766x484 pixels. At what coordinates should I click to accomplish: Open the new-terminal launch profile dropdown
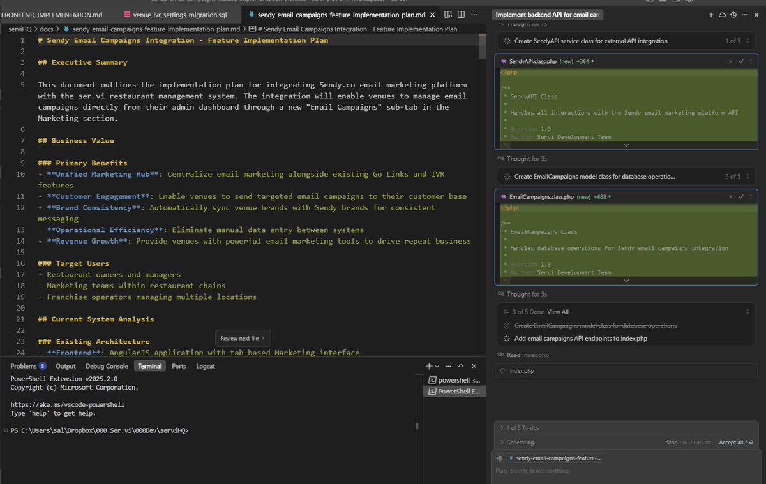[x=437, y=367]
